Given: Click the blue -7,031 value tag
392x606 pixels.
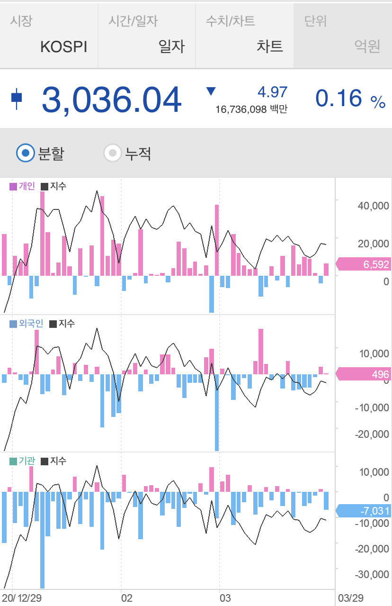Looking at the screenshot, I should point(363,511).
